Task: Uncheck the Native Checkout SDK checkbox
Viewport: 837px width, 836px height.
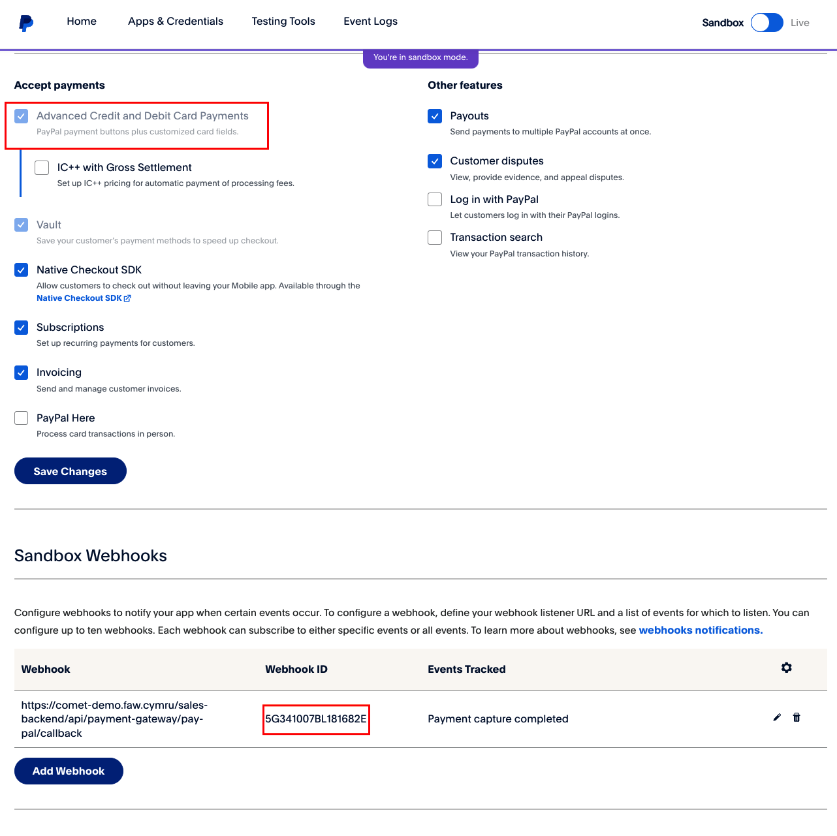Action: click(22, 270)
